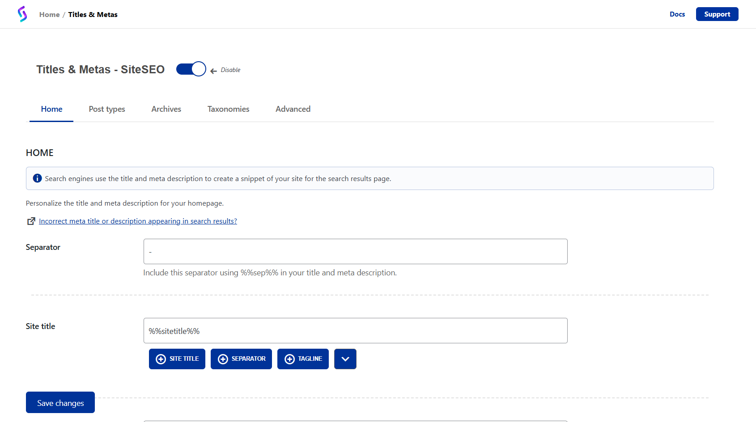Go to the Advanced tab
The width and height of the screenshot is (756, 422).
[x=293, y=109]
